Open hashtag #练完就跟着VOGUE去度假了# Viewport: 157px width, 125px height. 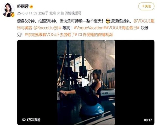51,35
